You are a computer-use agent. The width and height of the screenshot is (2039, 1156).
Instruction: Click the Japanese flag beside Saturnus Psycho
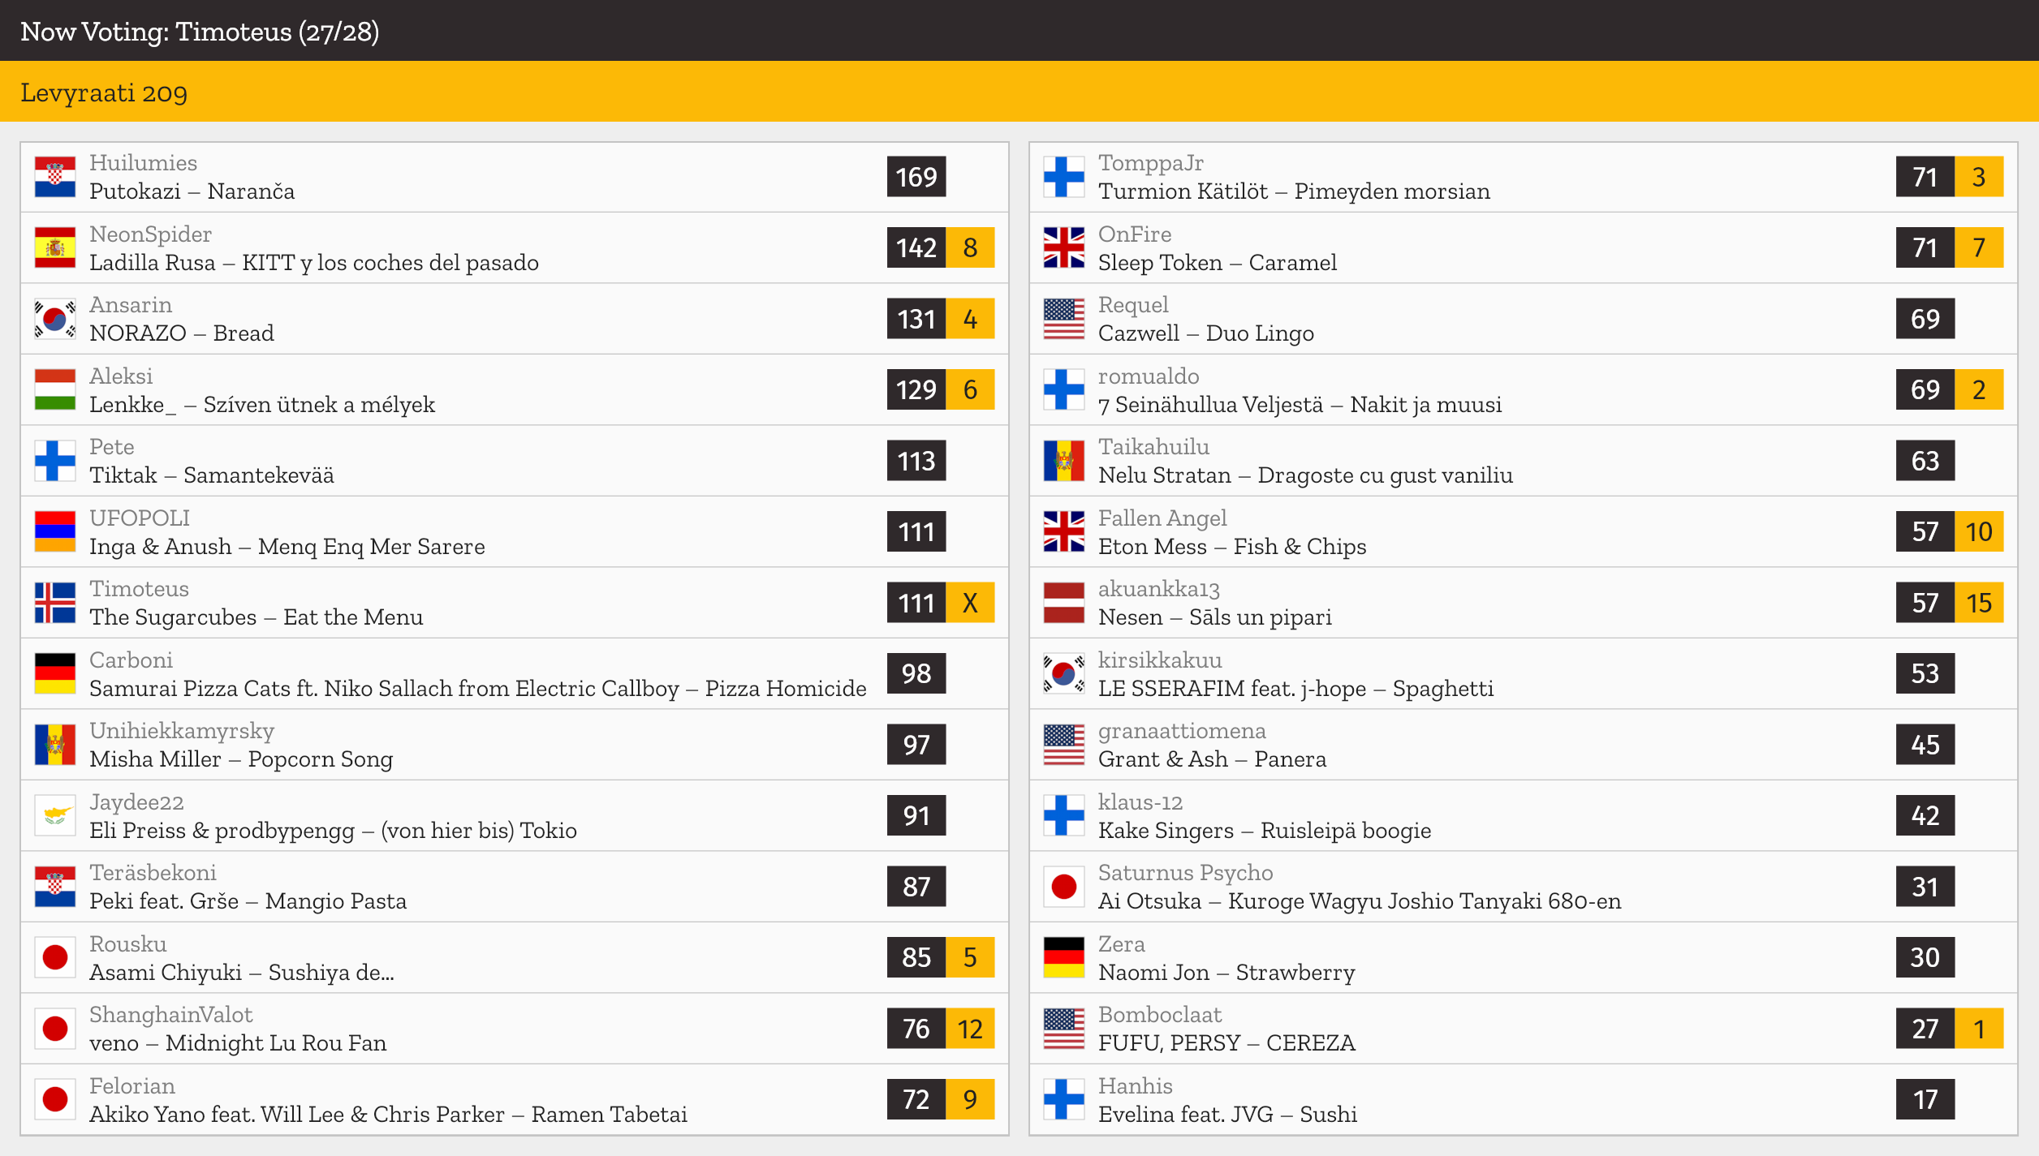click(1064, 887)
